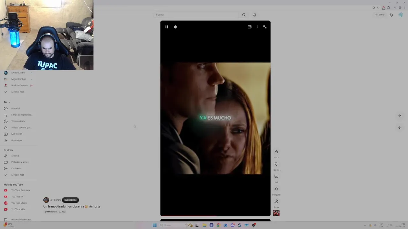Click the Suscribirme button

[70, 200]
